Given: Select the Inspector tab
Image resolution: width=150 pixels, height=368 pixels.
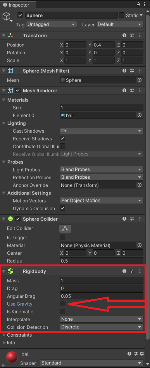Looking at the screenshot, I should pyautogui.click(x=18, y=5).
